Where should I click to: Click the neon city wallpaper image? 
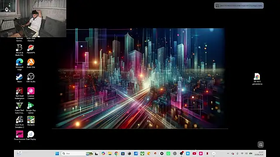(x=140, y=78)
